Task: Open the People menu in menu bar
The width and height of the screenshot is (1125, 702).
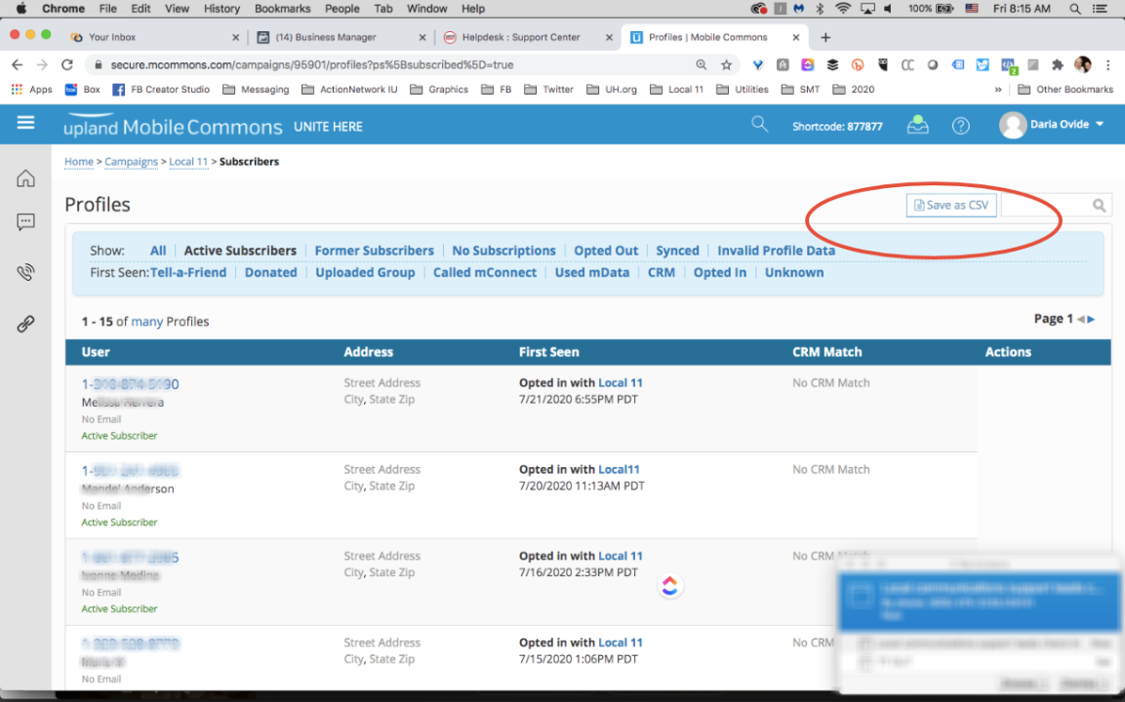Action: click(x=342, y=9)
